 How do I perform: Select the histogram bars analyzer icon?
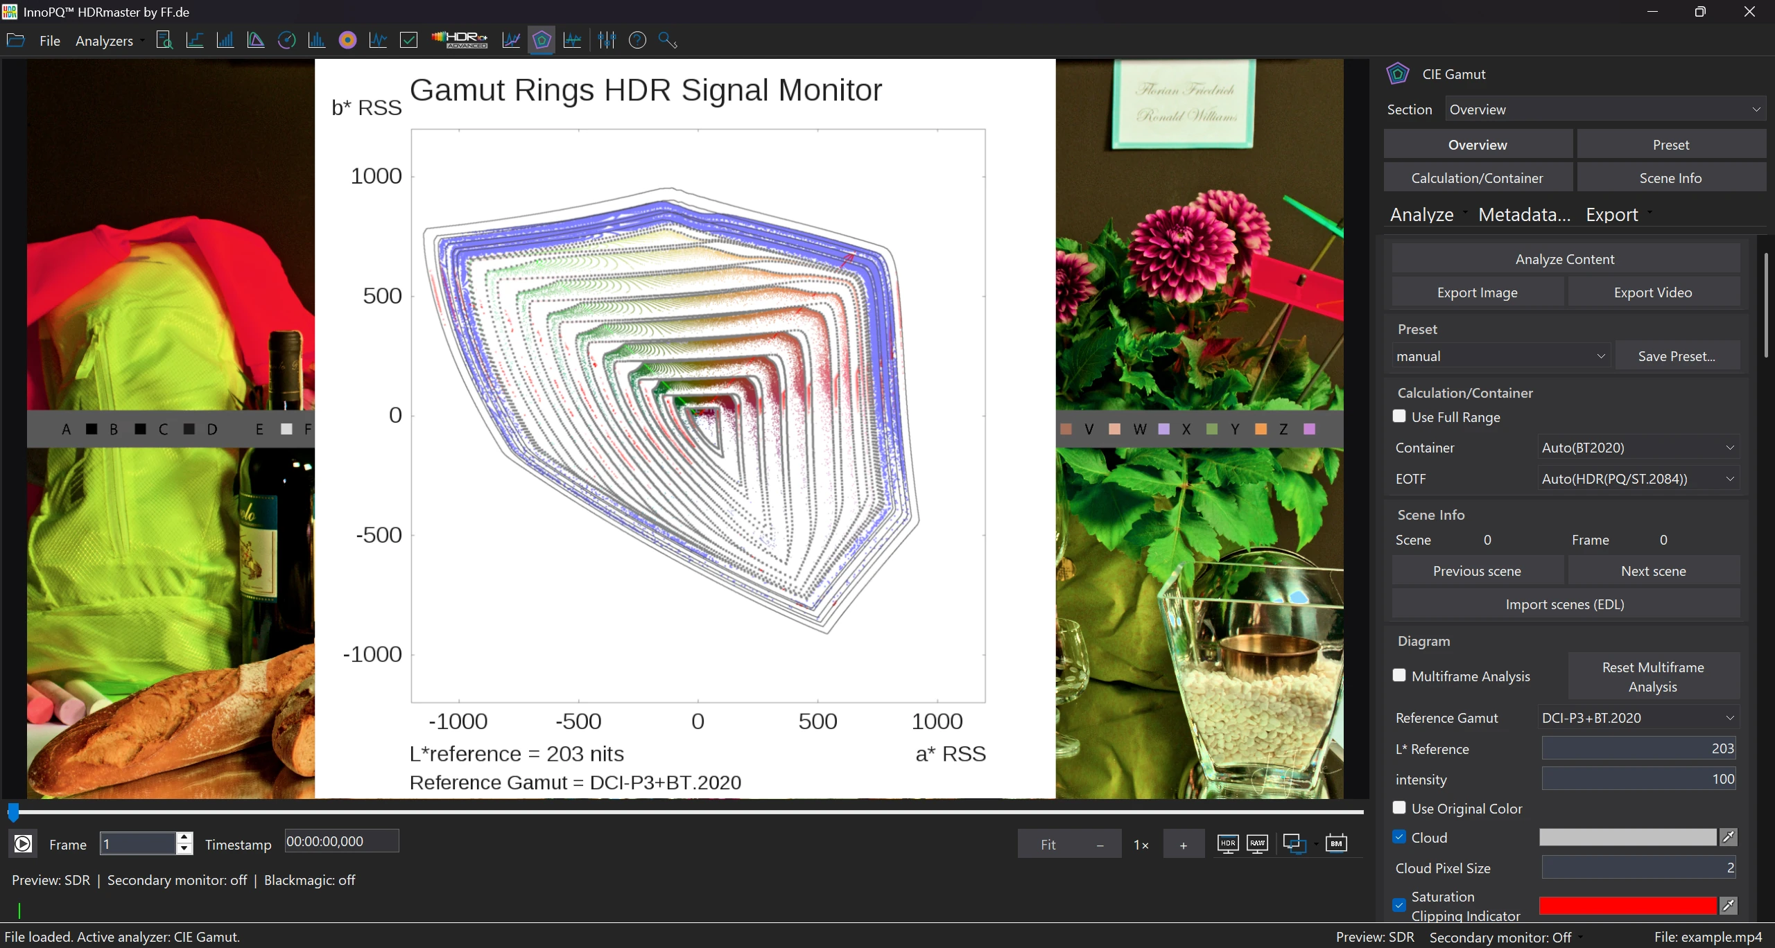[x=317, y=40]
